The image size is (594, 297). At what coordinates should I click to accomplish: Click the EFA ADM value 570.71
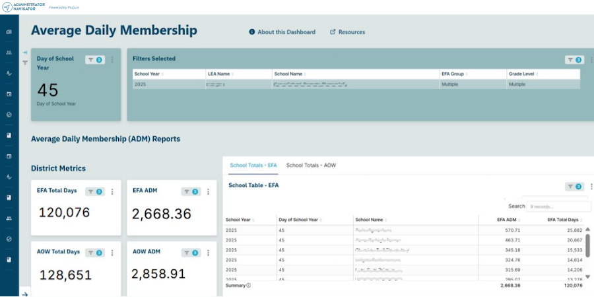tap(513, 230)
